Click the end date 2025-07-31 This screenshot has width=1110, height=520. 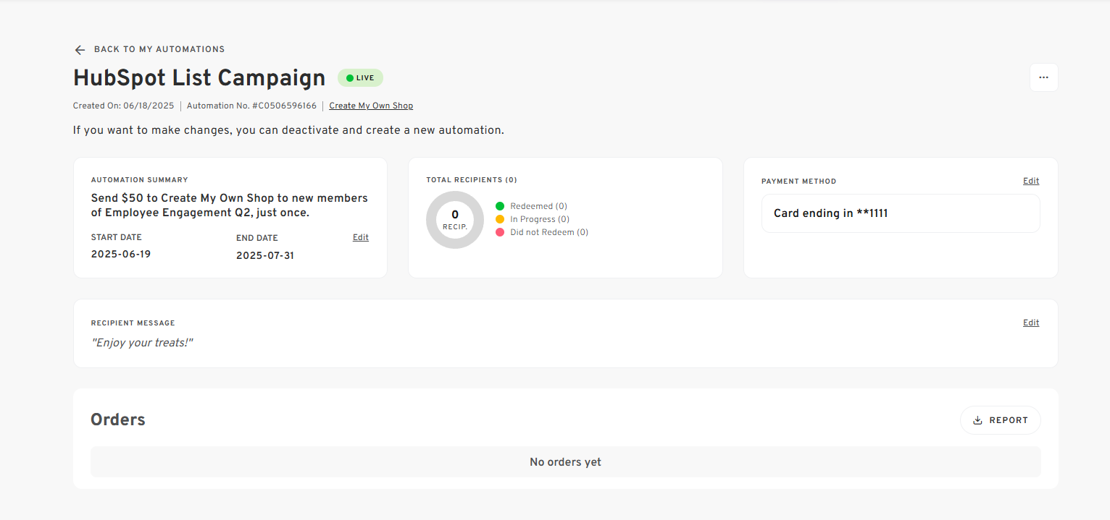pyautogui.click(x=265, y=255)
